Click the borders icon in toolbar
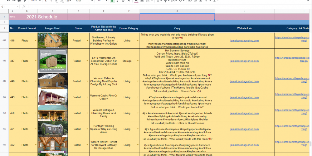The width and height of the screenshot is (312, 156). coord(142,1)
